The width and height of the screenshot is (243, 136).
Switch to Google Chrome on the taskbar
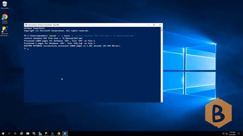click(59, 133)
